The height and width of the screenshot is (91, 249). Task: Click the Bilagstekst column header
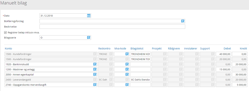[137, 48]
